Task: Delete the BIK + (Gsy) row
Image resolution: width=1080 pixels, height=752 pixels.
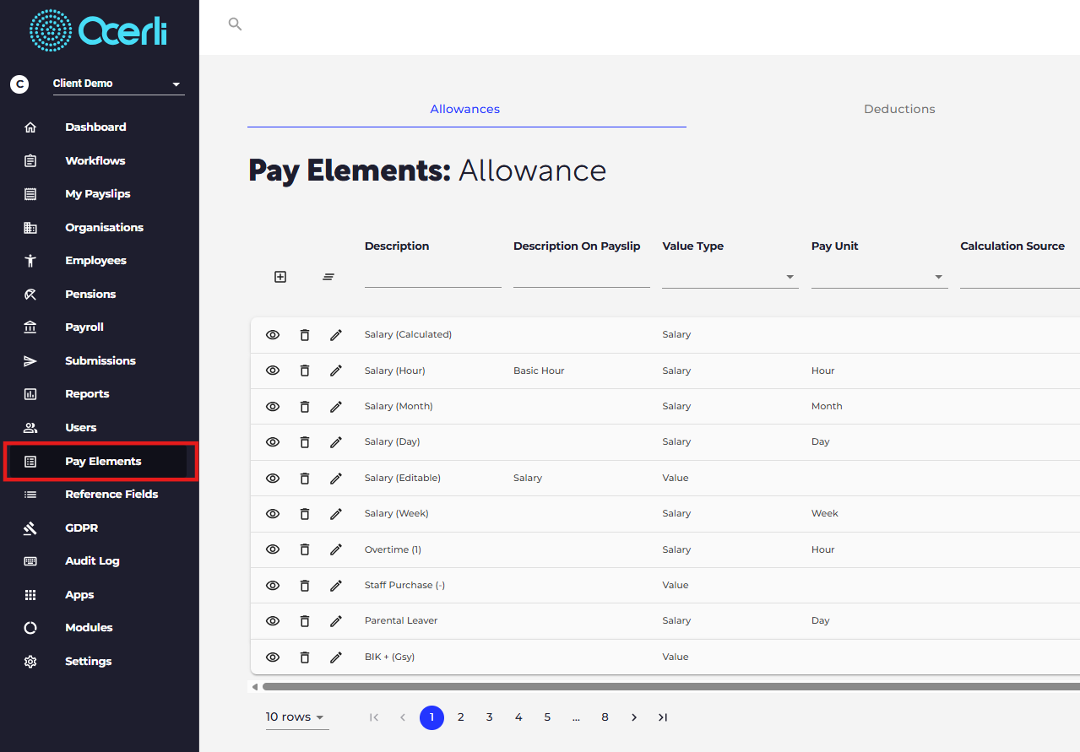Action: (x=305, y=657)
